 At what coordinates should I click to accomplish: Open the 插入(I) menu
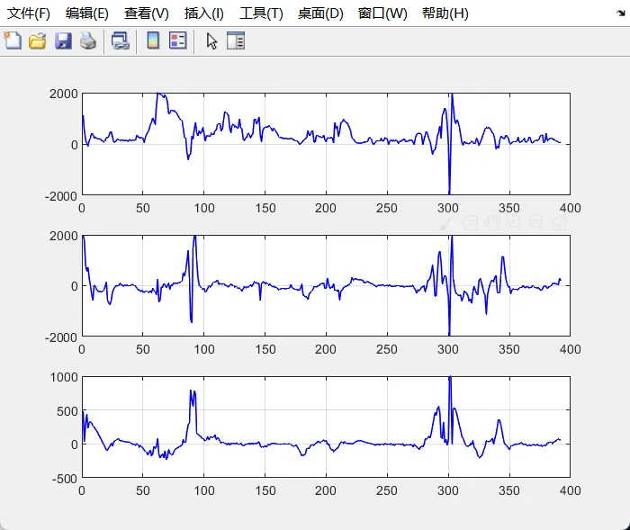point(203,13)
